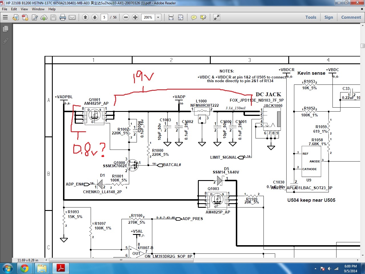This screenshot has width=365, height=274.
Task: Open the Sign document pencil icon
Action: click(35, 17)
